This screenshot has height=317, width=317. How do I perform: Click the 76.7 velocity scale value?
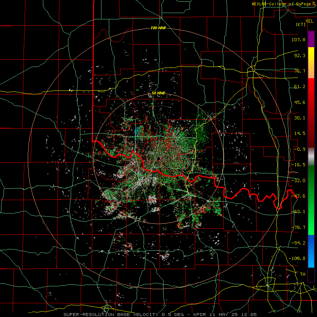[x=300, y=71]
